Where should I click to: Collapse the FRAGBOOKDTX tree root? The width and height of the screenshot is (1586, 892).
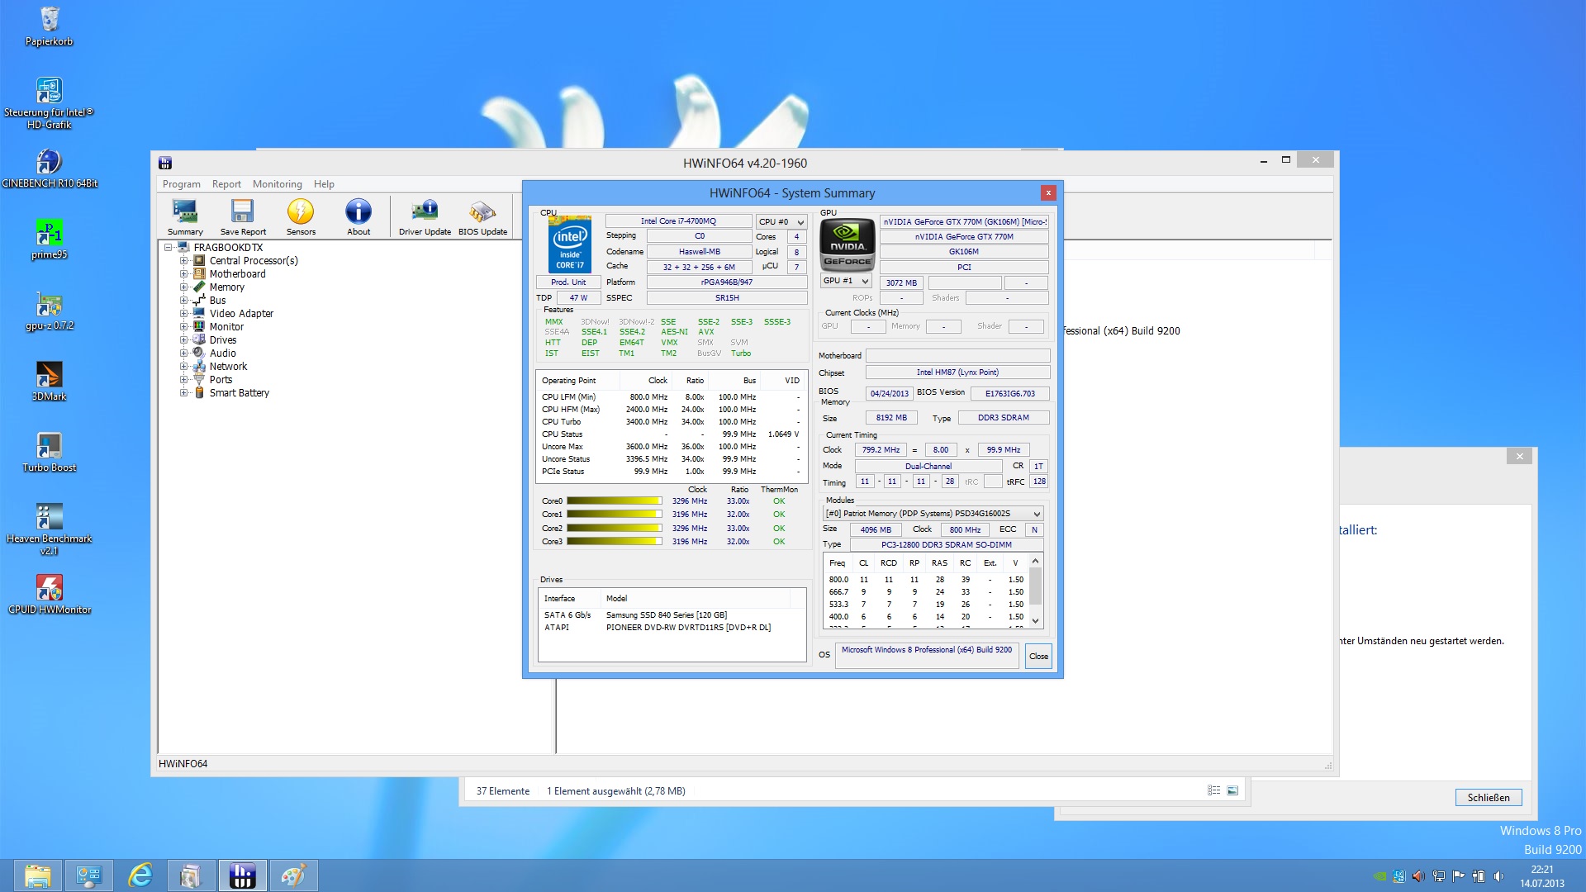pos(169,247)
